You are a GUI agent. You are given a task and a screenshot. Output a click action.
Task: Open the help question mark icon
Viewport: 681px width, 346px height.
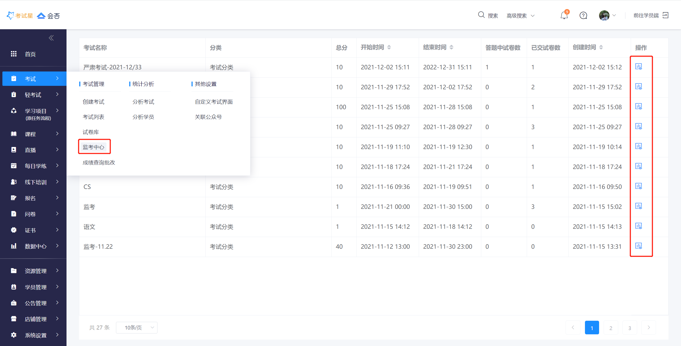(x=583, y=16)
